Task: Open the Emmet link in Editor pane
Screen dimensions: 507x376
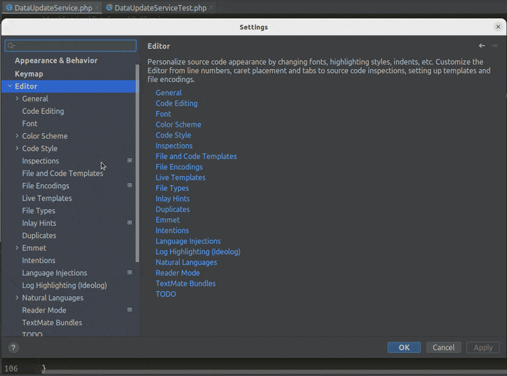Action: [167, 220]
